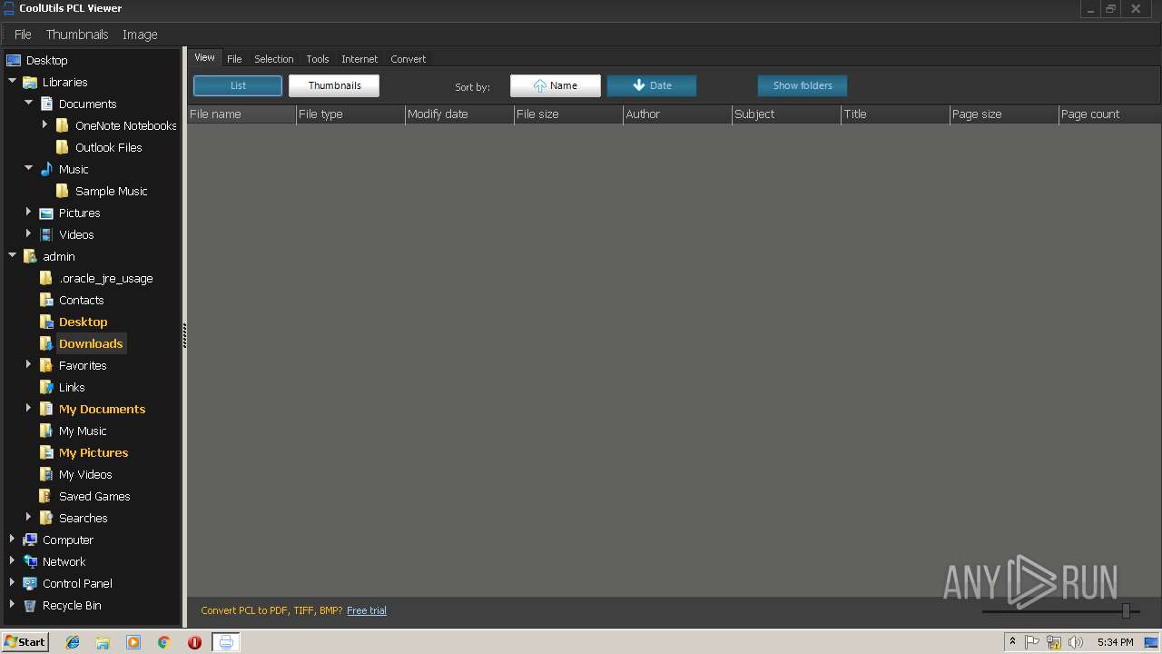This screenshot has height=654, width=1162.
Task: Select the Libraries folder icon
Action: click(x=30, y=82)
